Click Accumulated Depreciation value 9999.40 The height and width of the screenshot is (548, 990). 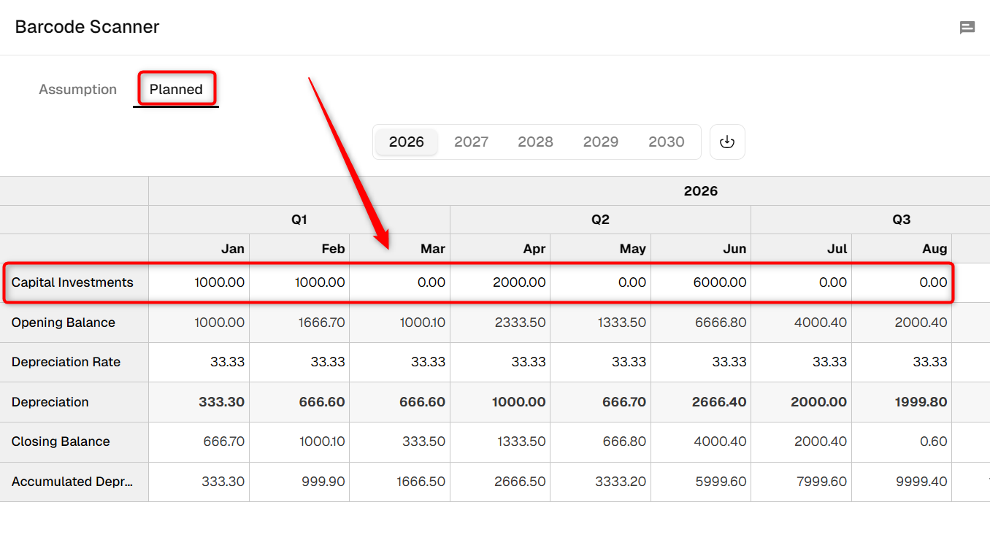[922, 482]
